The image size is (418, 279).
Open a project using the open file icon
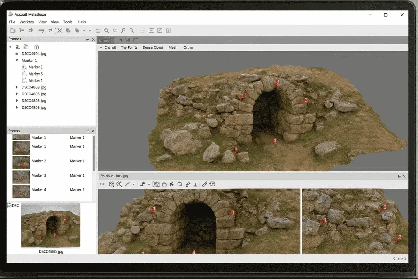point(22,30)
